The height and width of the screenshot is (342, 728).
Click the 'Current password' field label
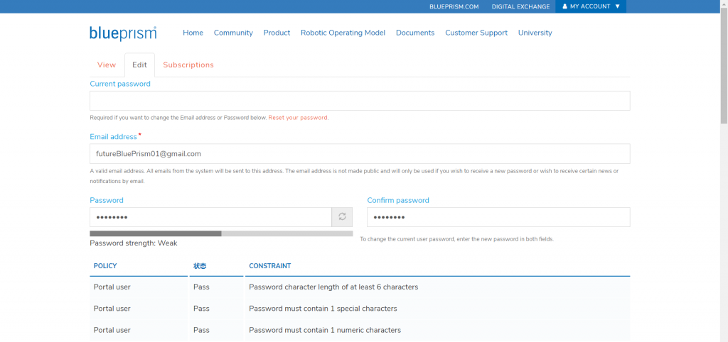pyautogui.click(x=119, y=84)
